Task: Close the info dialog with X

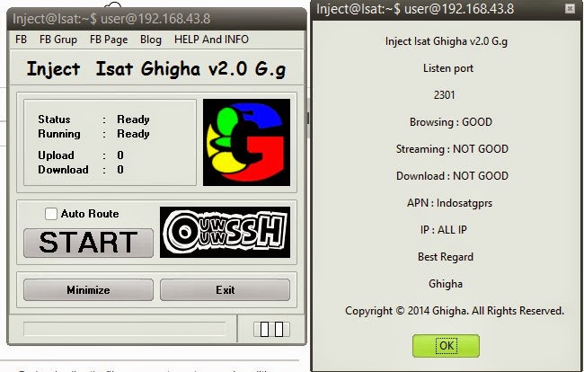Action: coord(570,8)
